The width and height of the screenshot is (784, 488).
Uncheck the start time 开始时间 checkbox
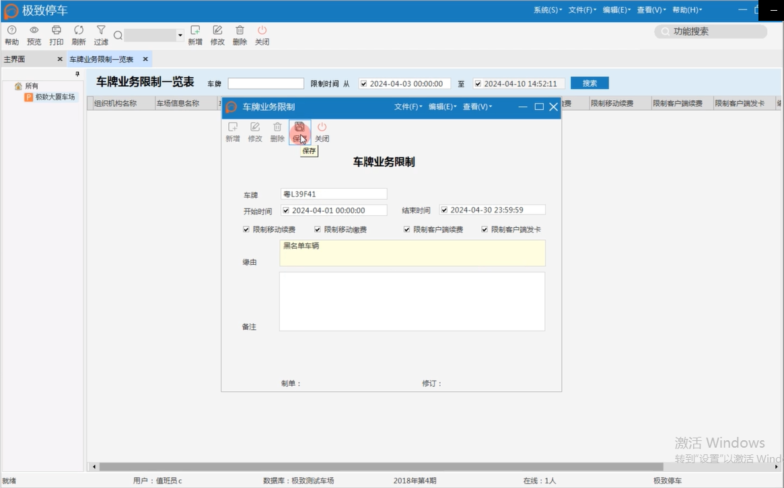click(x=285, y=209)
